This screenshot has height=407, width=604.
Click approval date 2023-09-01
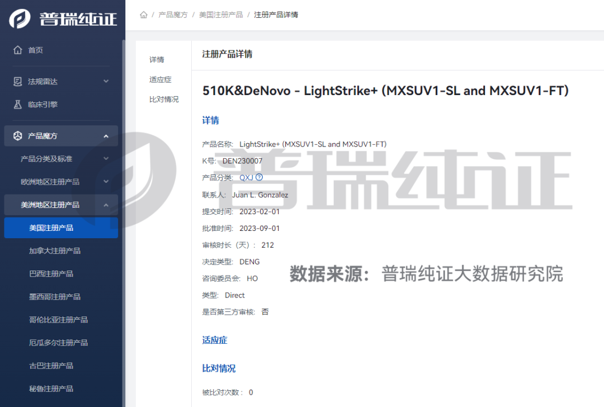point(259,228)
